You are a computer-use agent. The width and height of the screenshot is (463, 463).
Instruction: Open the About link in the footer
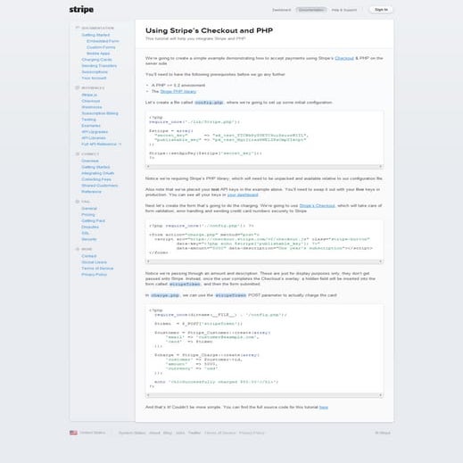point(154,433)
